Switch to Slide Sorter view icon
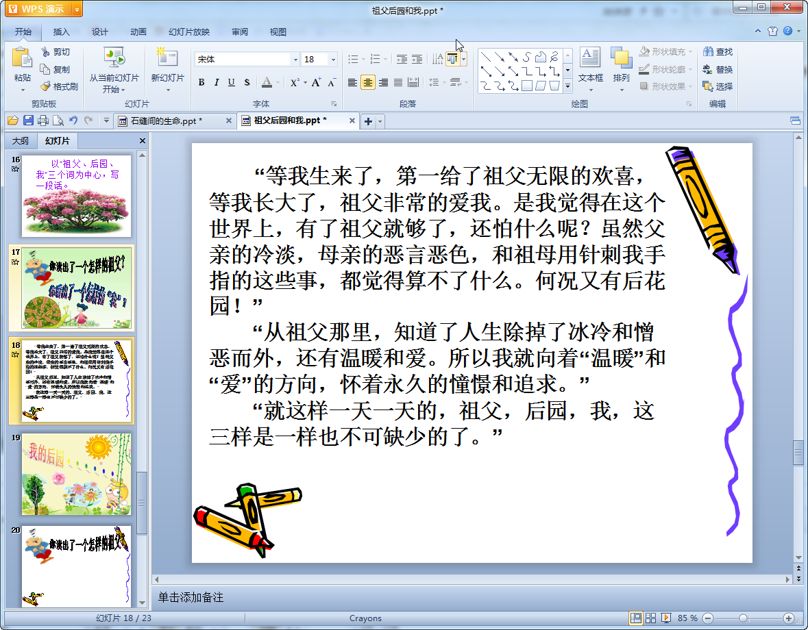 [x=651, y=618]
